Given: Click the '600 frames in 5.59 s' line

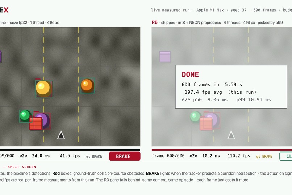Looking at the screenshot, I should [x=212, y=85].
